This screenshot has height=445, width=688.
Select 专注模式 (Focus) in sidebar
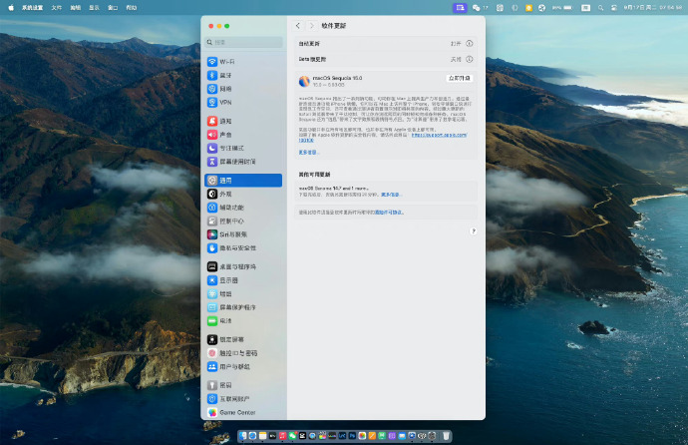click(x=243, y=148)
